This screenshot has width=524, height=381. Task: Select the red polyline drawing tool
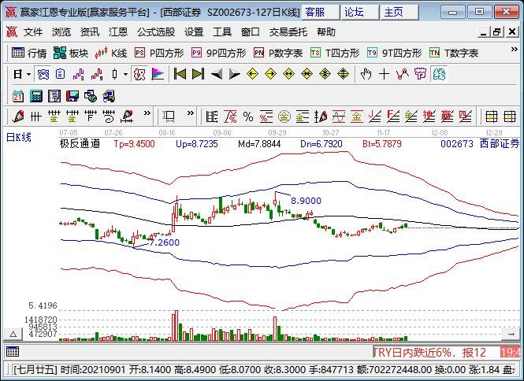(x=403, y=74)
